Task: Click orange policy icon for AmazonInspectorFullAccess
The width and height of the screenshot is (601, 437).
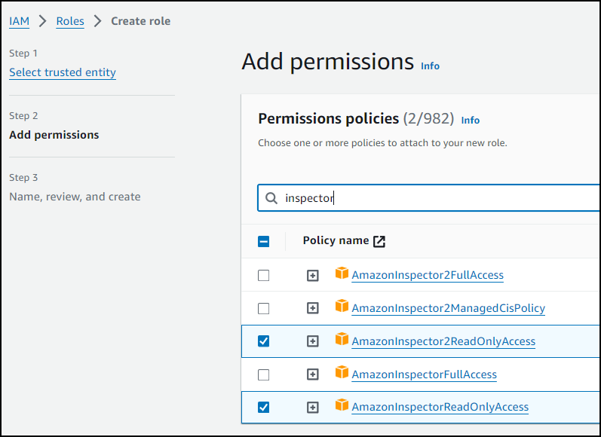Action: point(342,373)
